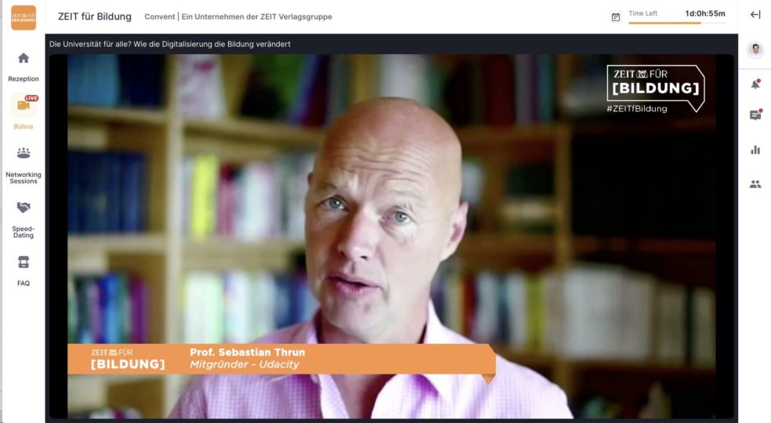Go to the Rezeption home icon
Viewport: 771px width, 423px height.
click(23, 58)
